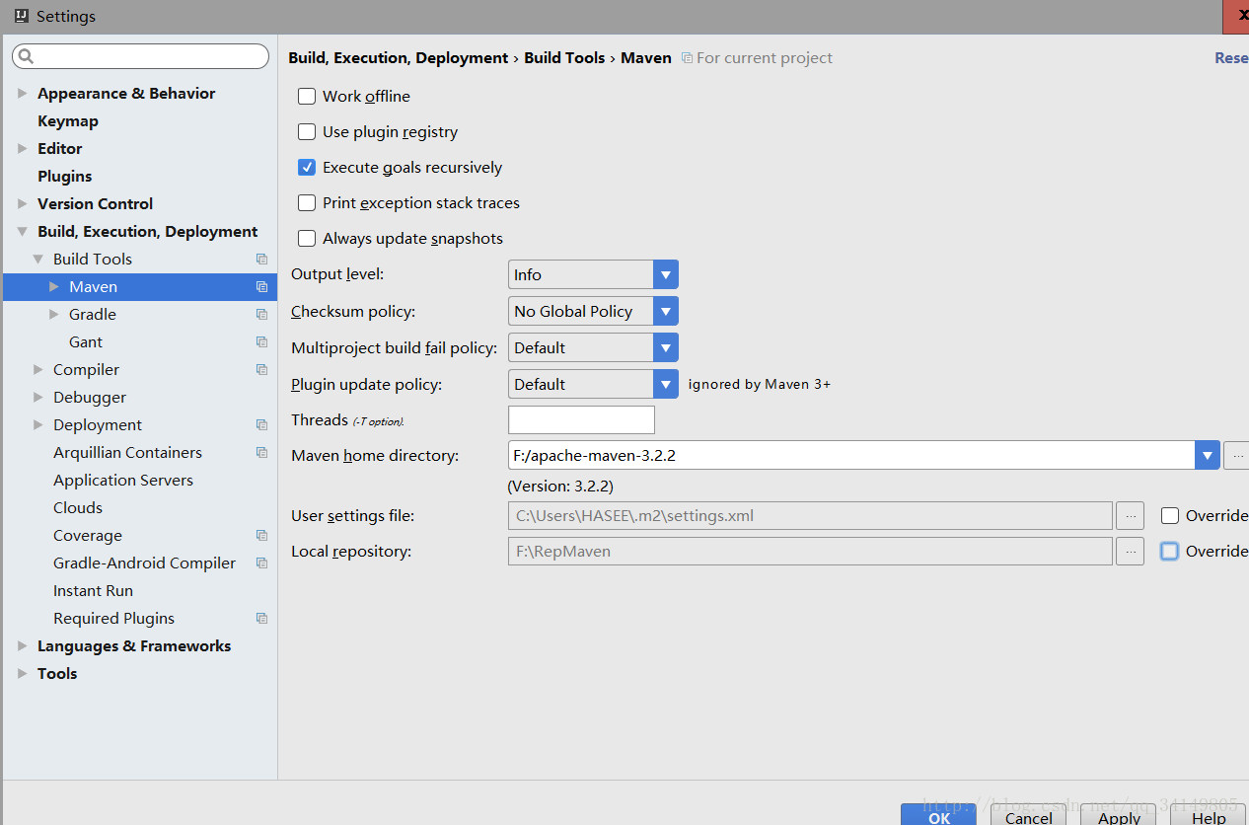Open the Maven home directory dropdown arrow

pos(1208,455)
